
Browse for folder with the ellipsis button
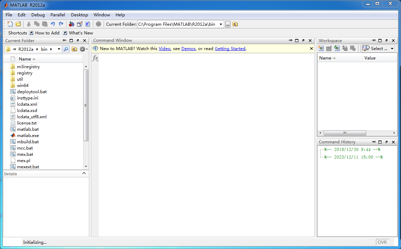click(228, 24)
